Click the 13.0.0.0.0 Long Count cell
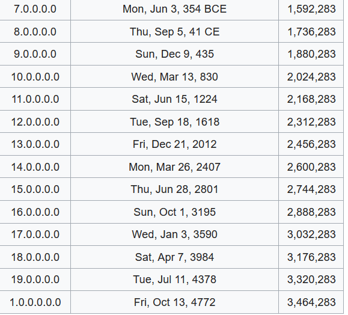This screenshot has width=348, height=315. click(35, 144)
